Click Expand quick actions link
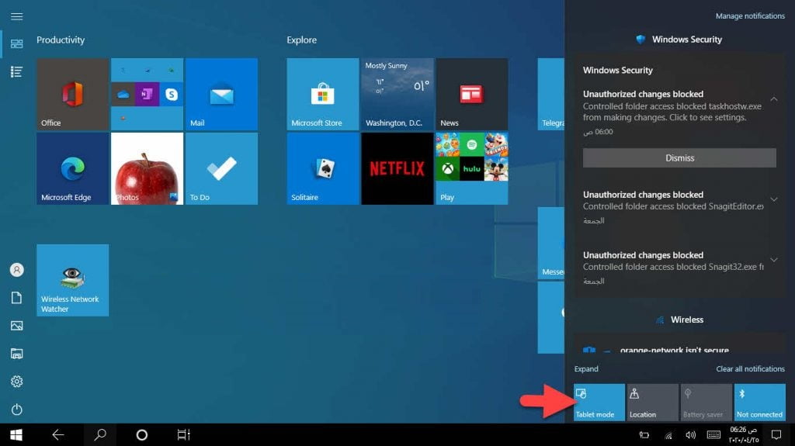795x446 pixels. tap(586, 369)
